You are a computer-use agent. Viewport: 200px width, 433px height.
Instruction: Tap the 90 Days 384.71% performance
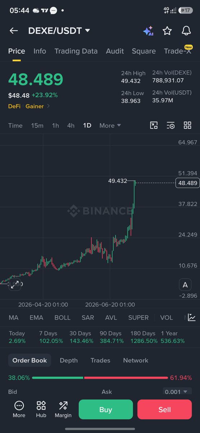click(x=112, y=337)
